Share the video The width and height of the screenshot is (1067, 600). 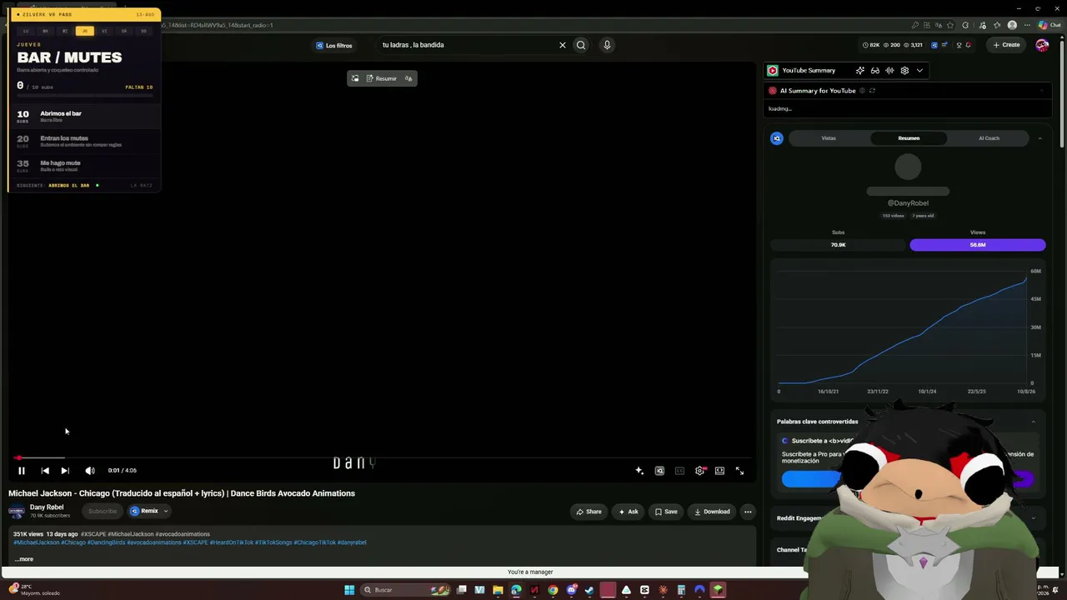(589, 512)
